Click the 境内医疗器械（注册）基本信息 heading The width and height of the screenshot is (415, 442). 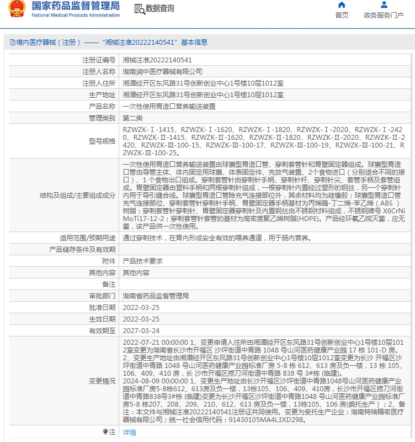coord(109,43)
